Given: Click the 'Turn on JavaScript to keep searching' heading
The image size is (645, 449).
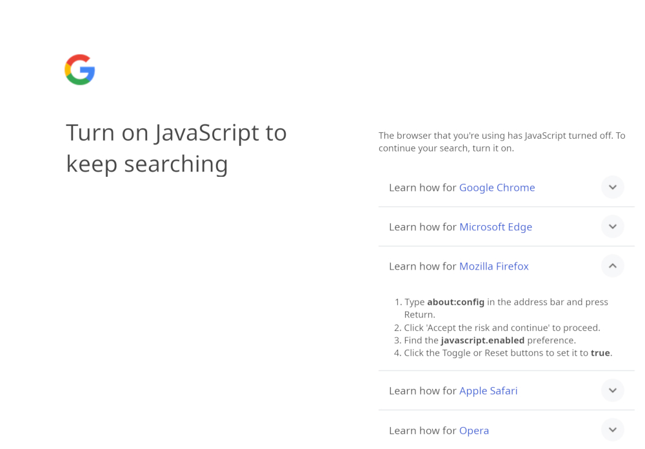Looking at the screenshot, I should coord(176,148).
